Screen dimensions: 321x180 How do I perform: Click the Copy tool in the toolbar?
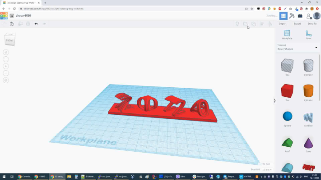[4, 24]
